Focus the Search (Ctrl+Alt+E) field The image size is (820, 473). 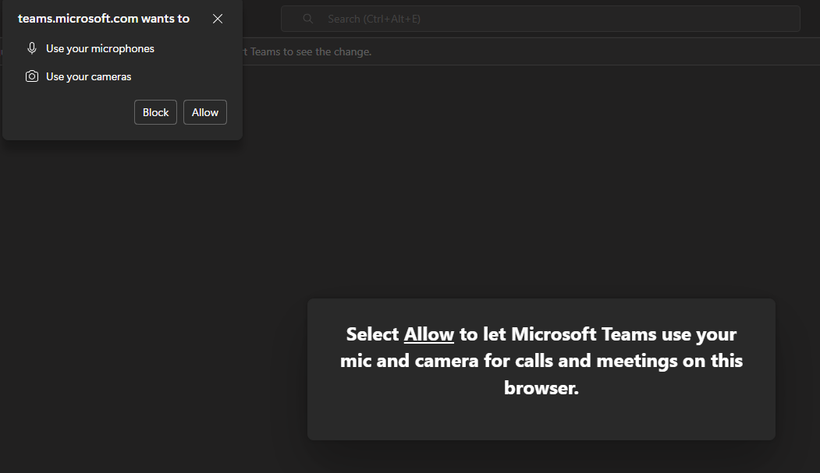pos(468,19)
